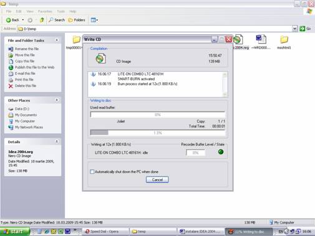Click the burn progress bar
The image size is (315, 236).
pyautogui.click(x=158, y=133)
